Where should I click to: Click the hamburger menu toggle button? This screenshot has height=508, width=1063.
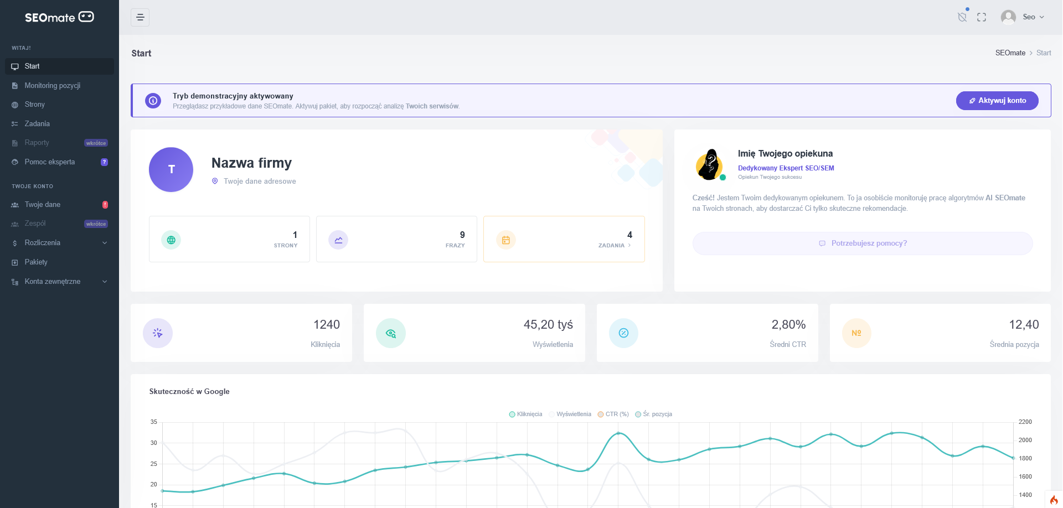(x=140, y=17)
